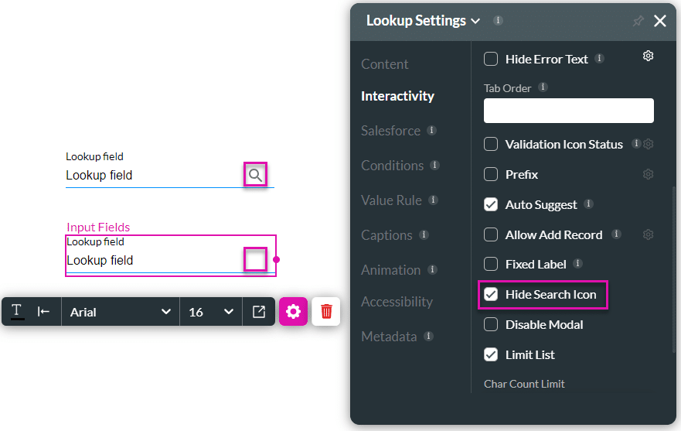The height and width of the screenshot is (431, 681).
Task: Click the text alignment icon in toolbar
Action: pos(44,312)
